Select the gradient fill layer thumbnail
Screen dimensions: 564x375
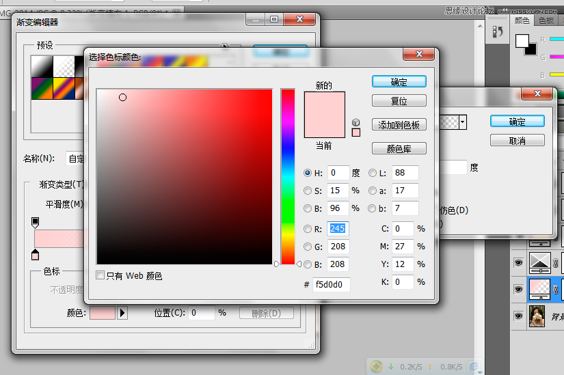pyautogui.click(x=540, y=289)
